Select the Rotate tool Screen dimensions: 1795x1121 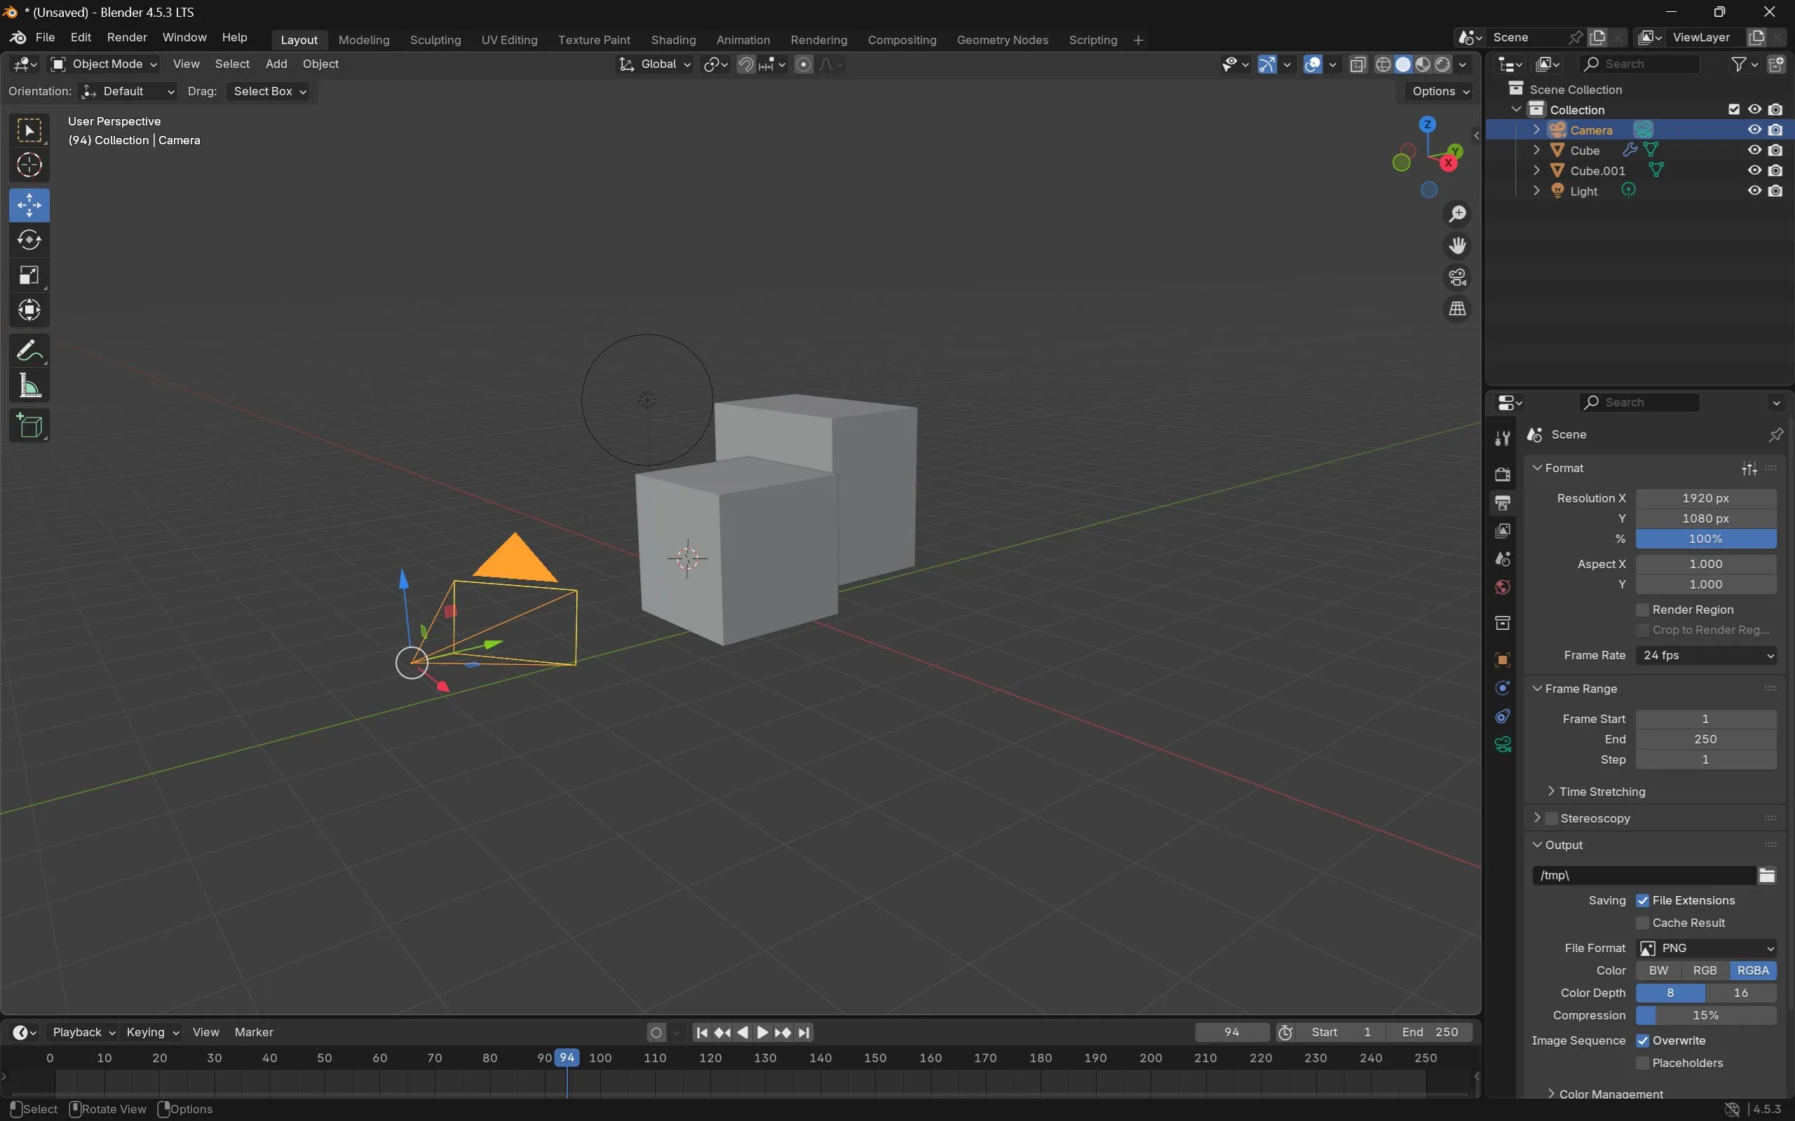point(29,240)
